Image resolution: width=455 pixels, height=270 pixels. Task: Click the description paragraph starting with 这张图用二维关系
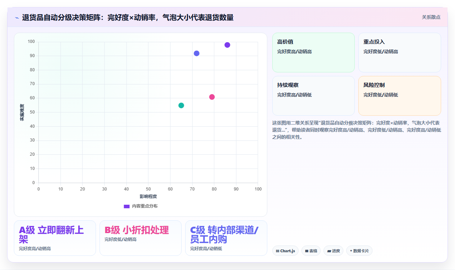click(x=357, y=130)
